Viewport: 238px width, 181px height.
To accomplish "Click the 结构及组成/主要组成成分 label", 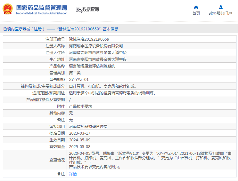I will point(43,86).
